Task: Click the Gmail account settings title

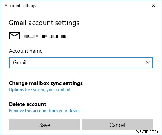Action: click(x=44, y=23)
